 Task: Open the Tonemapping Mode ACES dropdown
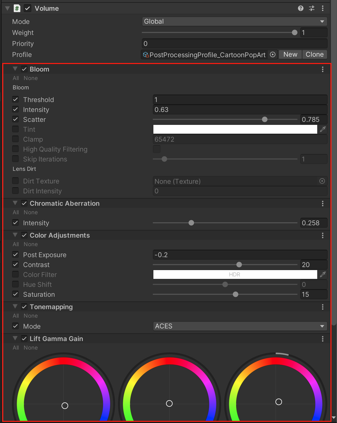(240, 326)
